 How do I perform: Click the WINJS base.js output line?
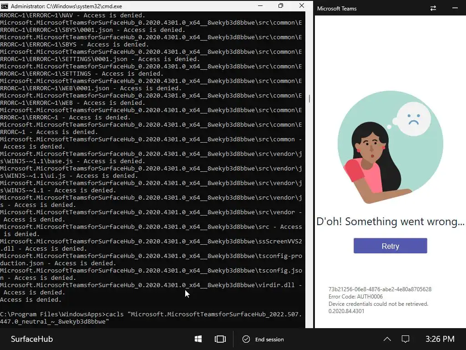point(151,157)
